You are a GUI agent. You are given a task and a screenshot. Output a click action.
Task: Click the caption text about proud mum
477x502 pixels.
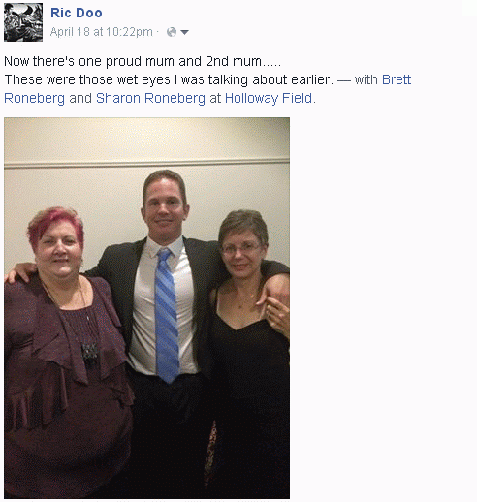click(x=143, y=61)
